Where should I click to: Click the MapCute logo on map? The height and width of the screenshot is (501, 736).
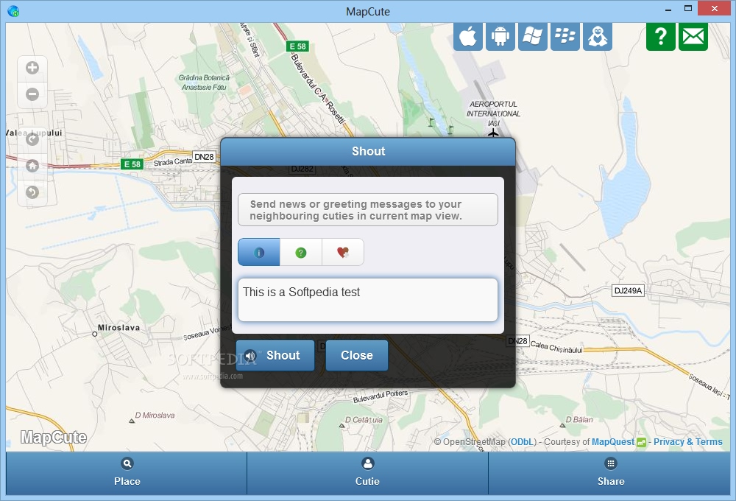coord(54,437)
